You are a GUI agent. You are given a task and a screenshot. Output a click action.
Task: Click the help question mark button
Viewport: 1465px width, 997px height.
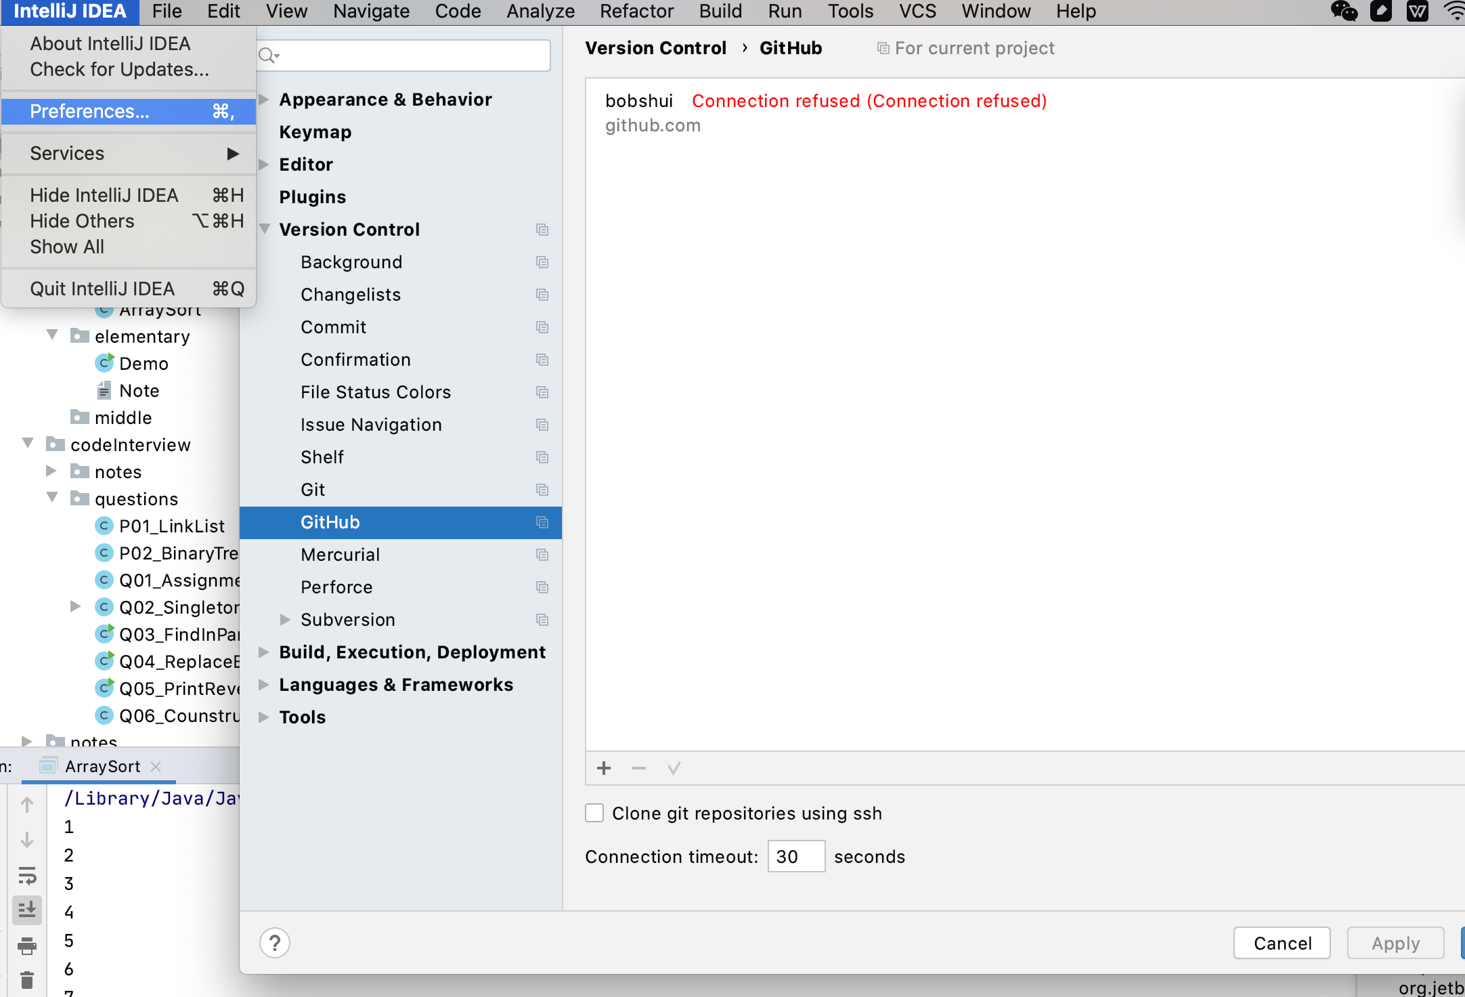(x=275, y=943)
